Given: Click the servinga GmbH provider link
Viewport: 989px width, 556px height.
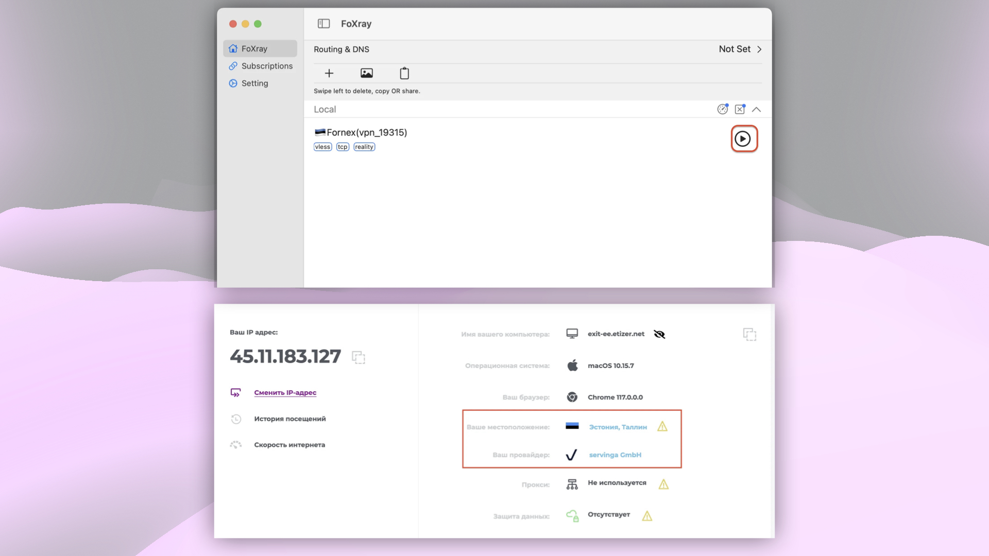Looking at the screenshot, I should tap(615, 455).
